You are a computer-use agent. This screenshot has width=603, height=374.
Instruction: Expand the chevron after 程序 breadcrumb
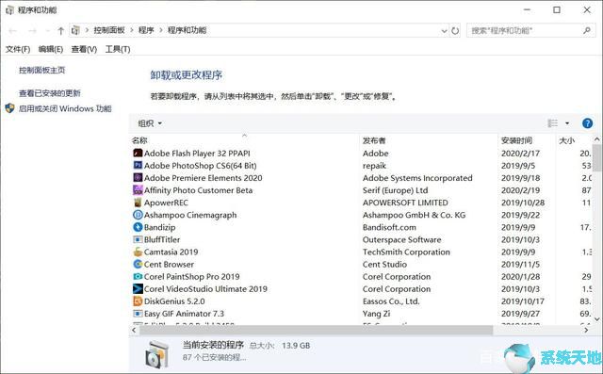[161, 30]
